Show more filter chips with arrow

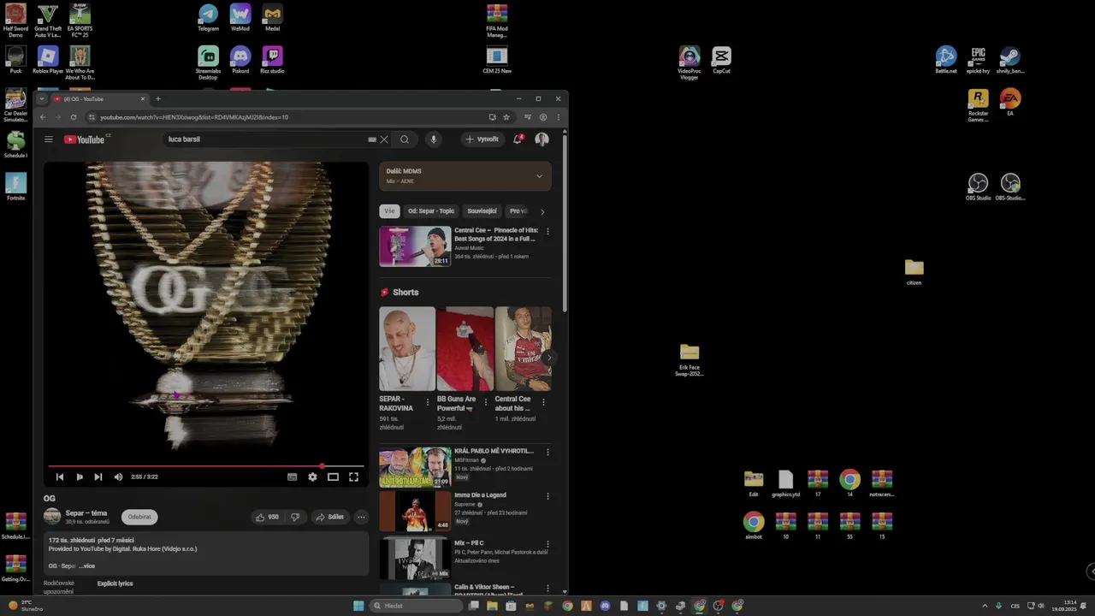coord(542,211)
